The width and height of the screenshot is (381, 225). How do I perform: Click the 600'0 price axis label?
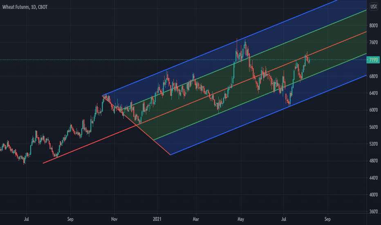tap(374, 110)
